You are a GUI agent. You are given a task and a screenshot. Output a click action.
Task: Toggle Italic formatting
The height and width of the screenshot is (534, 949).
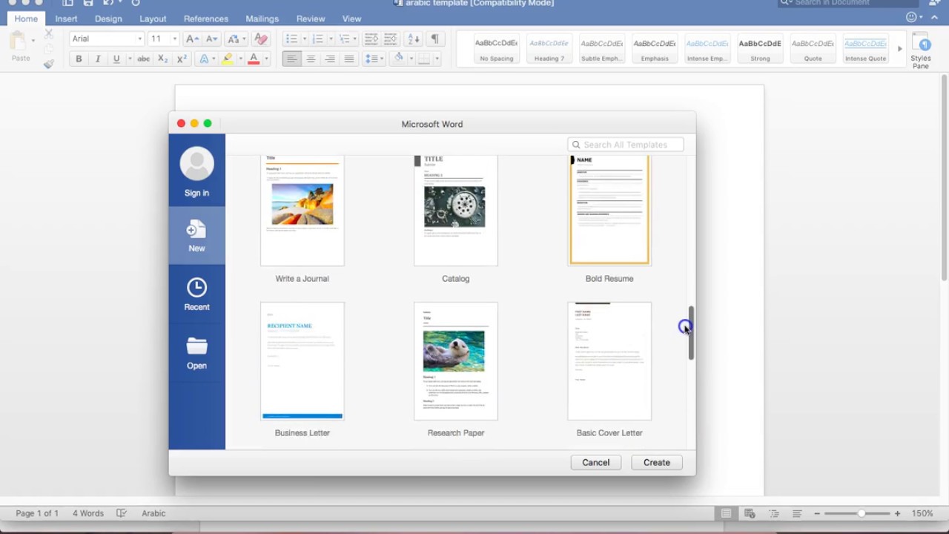97,59
